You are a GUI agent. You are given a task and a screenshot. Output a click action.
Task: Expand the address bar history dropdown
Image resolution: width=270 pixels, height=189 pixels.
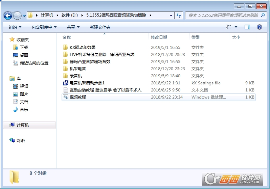click(171, 16)
